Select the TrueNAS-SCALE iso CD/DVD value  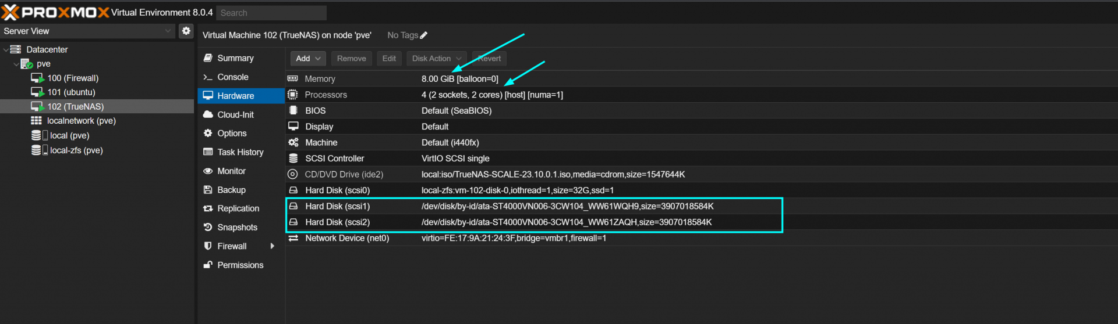coord(553,174)
